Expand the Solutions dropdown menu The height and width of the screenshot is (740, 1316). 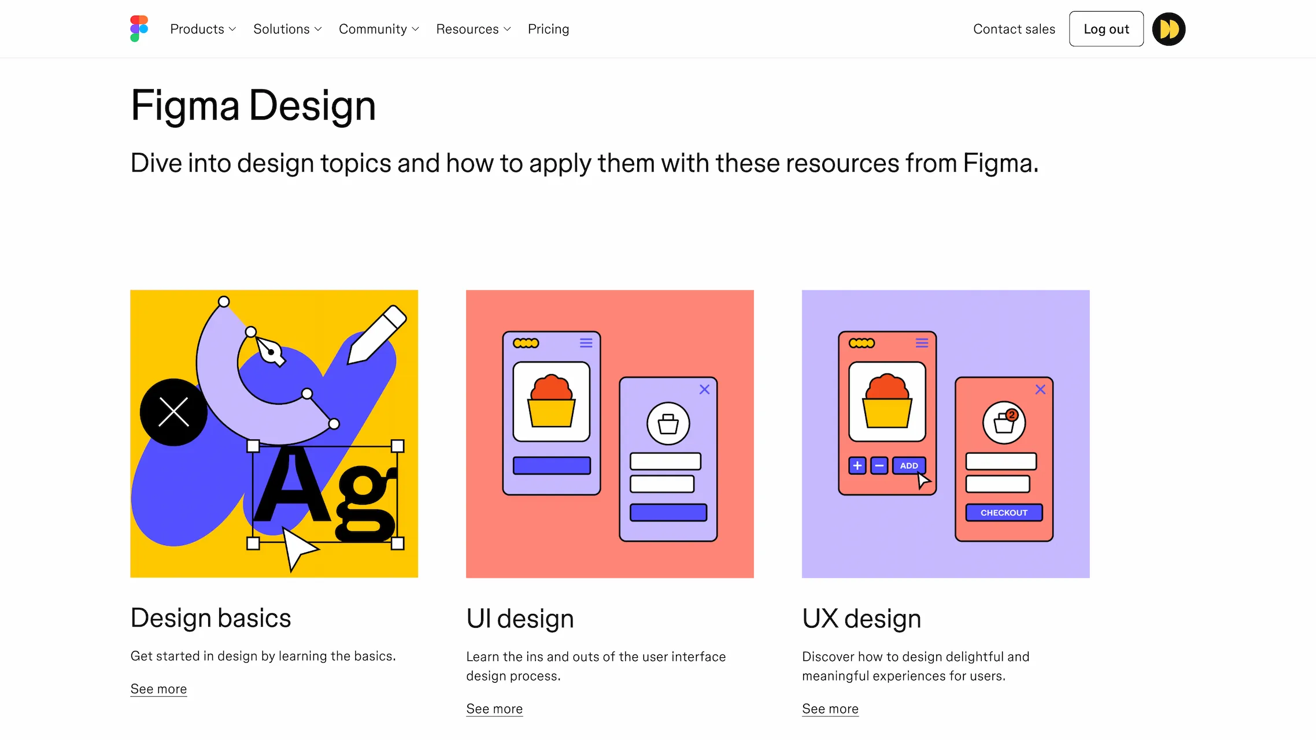[287, 29]
